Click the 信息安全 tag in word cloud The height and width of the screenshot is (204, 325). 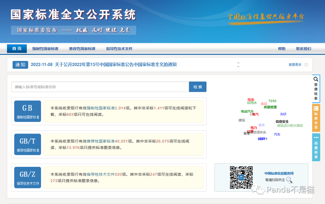pyautogui.click(x=282, y=121)
